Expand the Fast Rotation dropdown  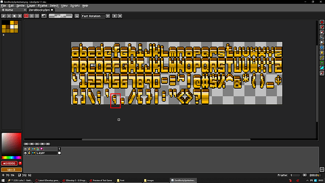pos(107,16)
